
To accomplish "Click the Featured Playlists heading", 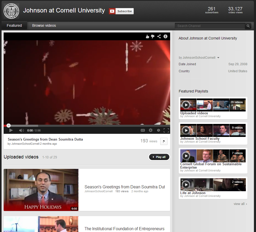I will click(193, 91).
